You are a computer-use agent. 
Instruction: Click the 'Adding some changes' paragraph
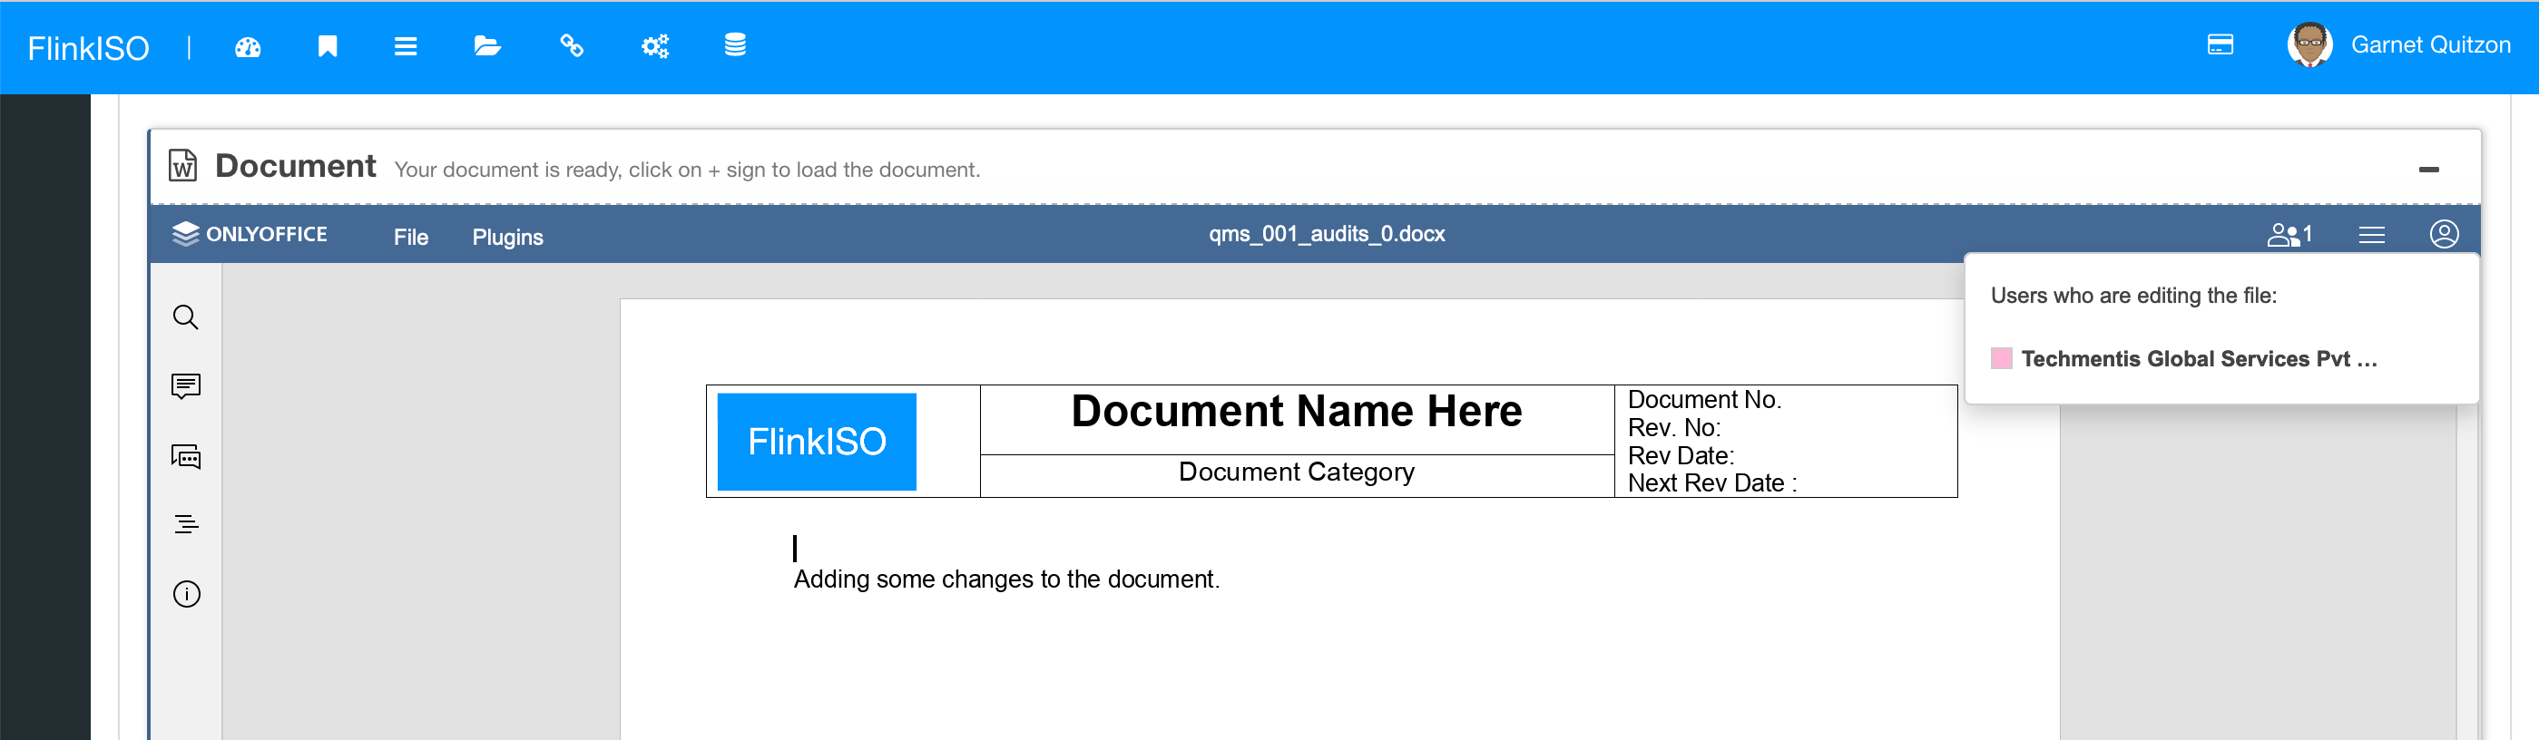1006,579
